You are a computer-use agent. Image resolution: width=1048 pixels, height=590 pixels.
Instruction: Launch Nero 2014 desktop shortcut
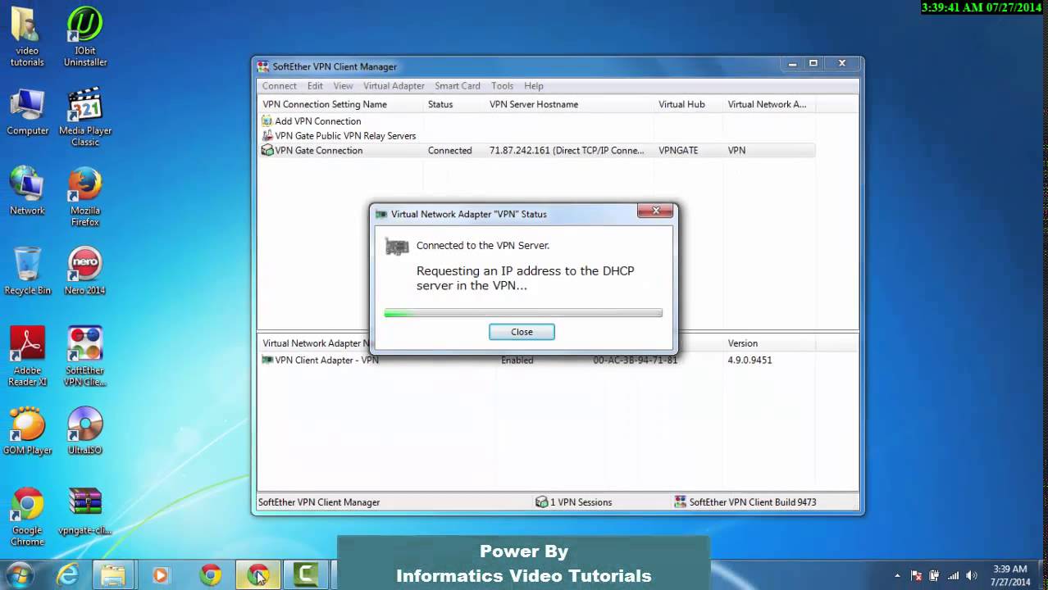tap(85, 271)
